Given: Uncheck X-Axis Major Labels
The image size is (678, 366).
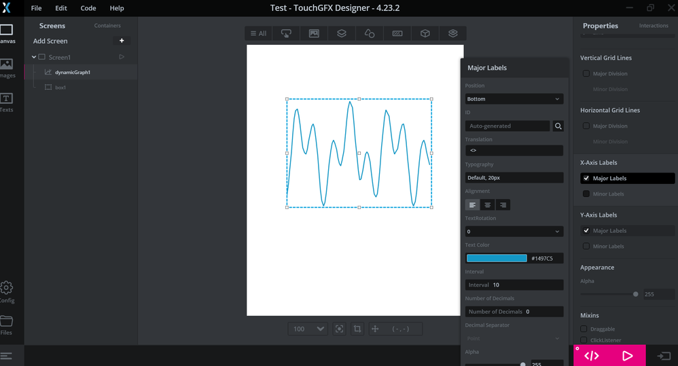Looking at the screenshot, I should (x=586, y=178).
